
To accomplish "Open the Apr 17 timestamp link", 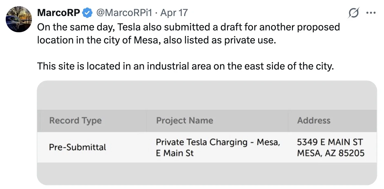I will click(x=174, y=12).
